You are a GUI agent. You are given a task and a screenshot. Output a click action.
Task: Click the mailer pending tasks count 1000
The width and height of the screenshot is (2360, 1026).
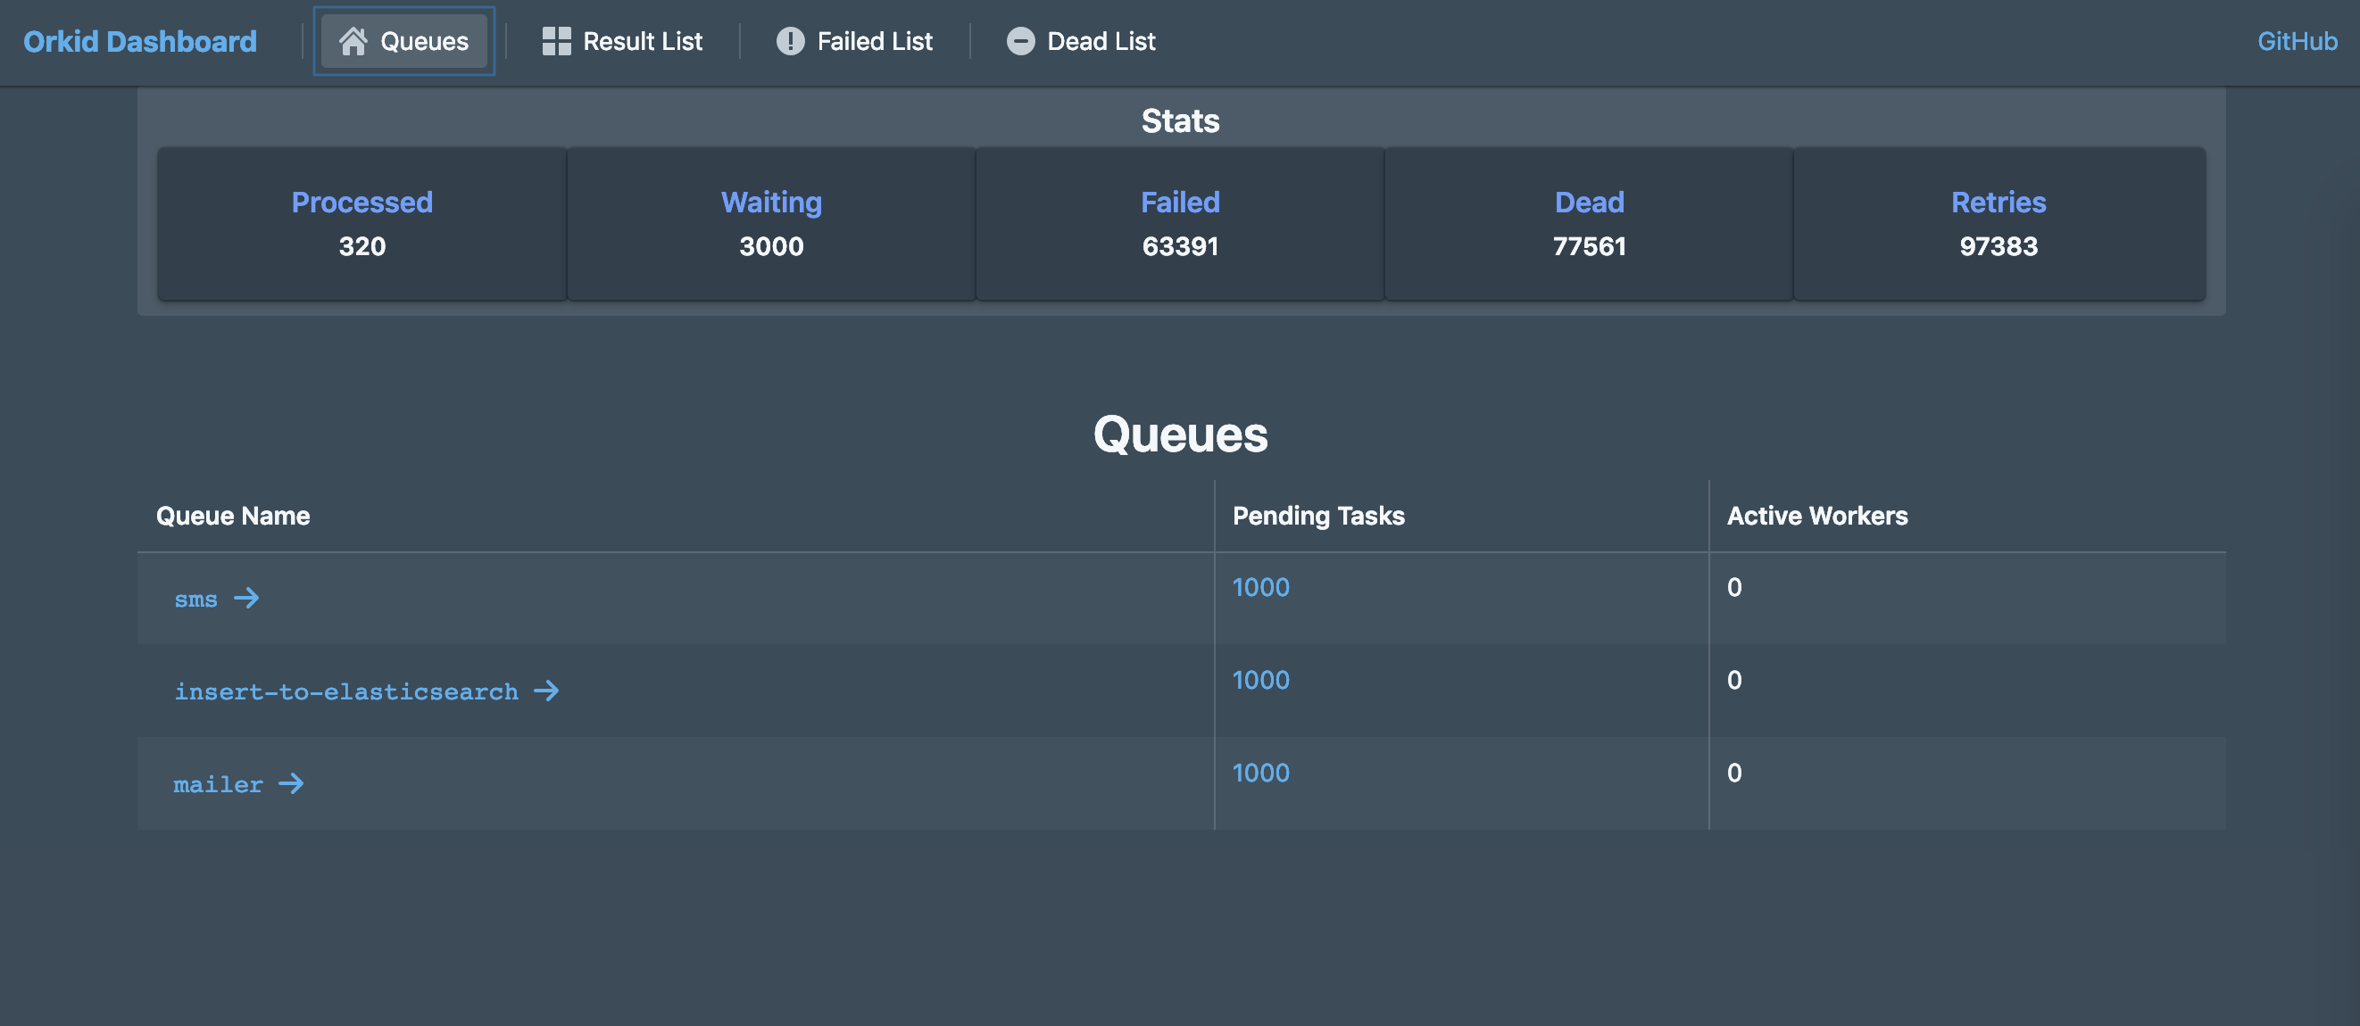tap(1260, 773)
